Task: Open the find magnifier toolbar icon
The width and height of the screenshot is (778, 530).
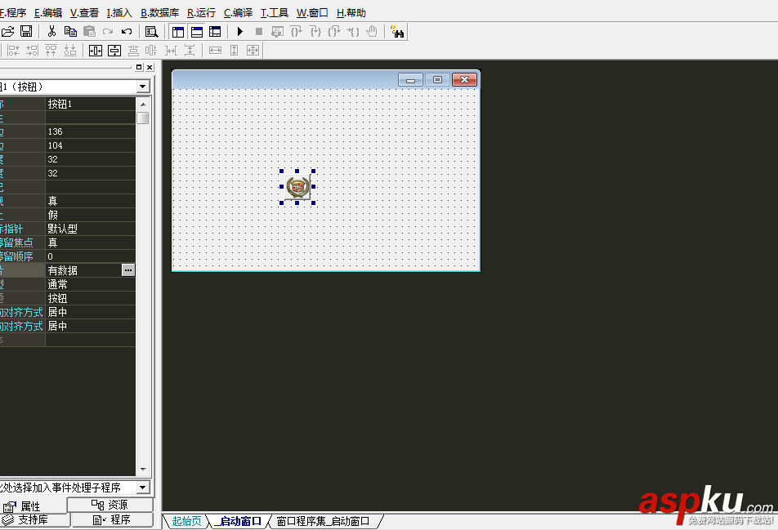Action: tap(151, 32)
